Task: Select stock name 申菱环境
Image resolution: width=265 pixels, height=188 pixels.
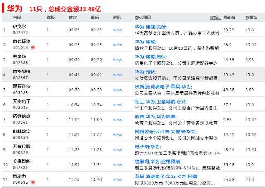Action: (22, 41)
